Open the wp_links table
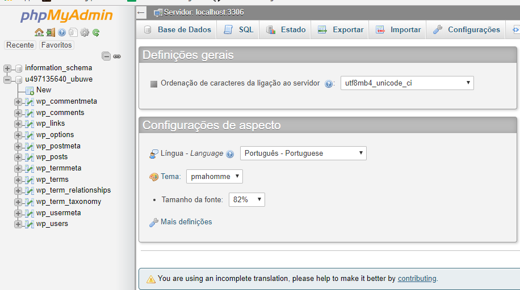Image resolution: width=520 pixels, height=290 pixels. point(51,123)
